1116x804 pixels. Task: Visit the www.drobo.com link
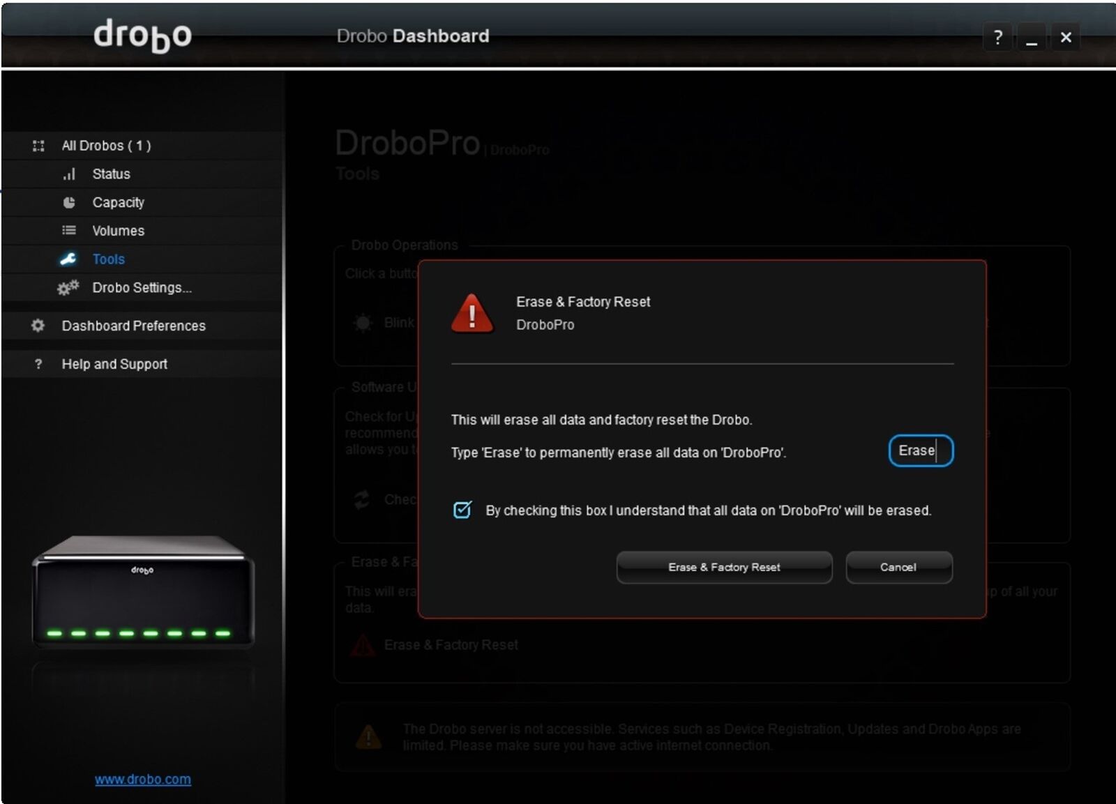[143, 780]
